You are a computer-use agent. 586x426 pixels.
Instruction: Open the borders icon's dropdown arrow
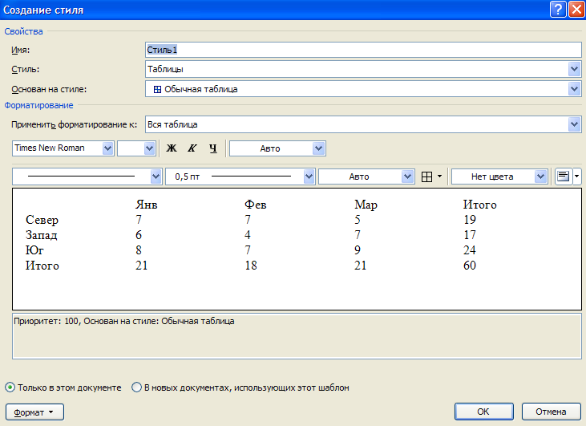[440, 176]
